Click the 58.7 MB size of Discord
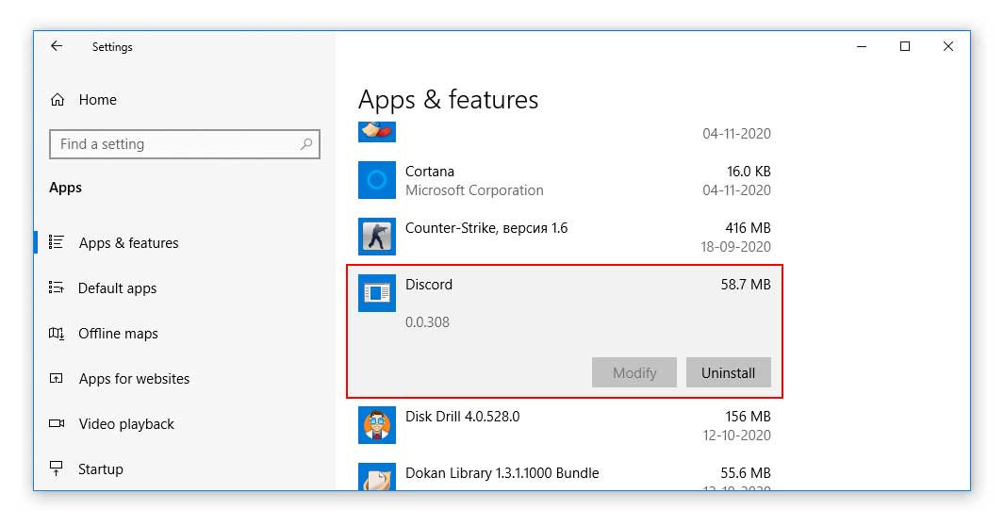Image resolution: width=1004 pixels, height=526 pixels. 746,285
